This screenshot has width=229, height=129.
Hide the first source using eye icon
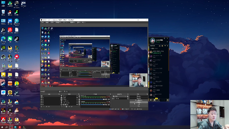tap(77, 96)
